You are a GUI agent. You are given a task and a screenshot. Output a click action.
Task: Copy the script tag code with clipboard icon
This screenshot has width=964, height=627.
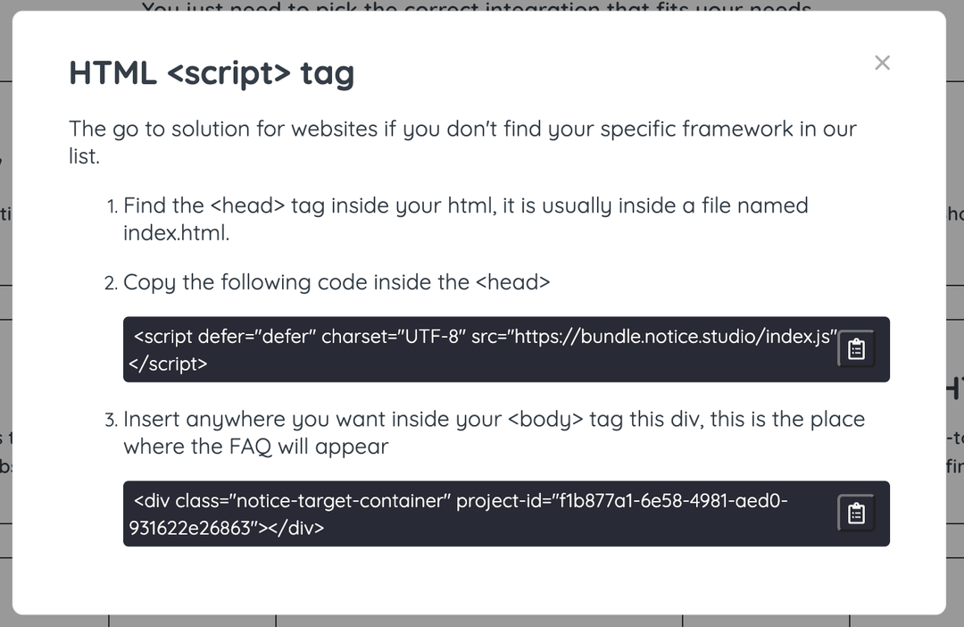pyautogui.click(x=856, y=349)
